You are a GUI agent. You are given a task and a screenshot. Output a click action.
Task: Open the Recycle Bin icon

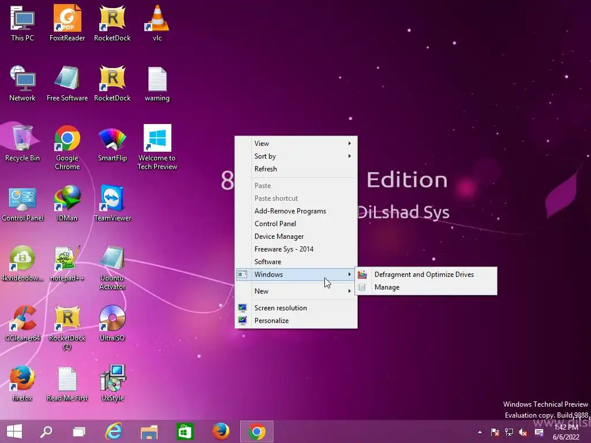pos(23,143)
